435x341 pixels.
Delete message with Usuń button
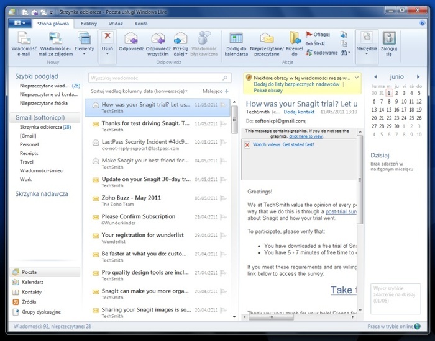tap(108, 44)
